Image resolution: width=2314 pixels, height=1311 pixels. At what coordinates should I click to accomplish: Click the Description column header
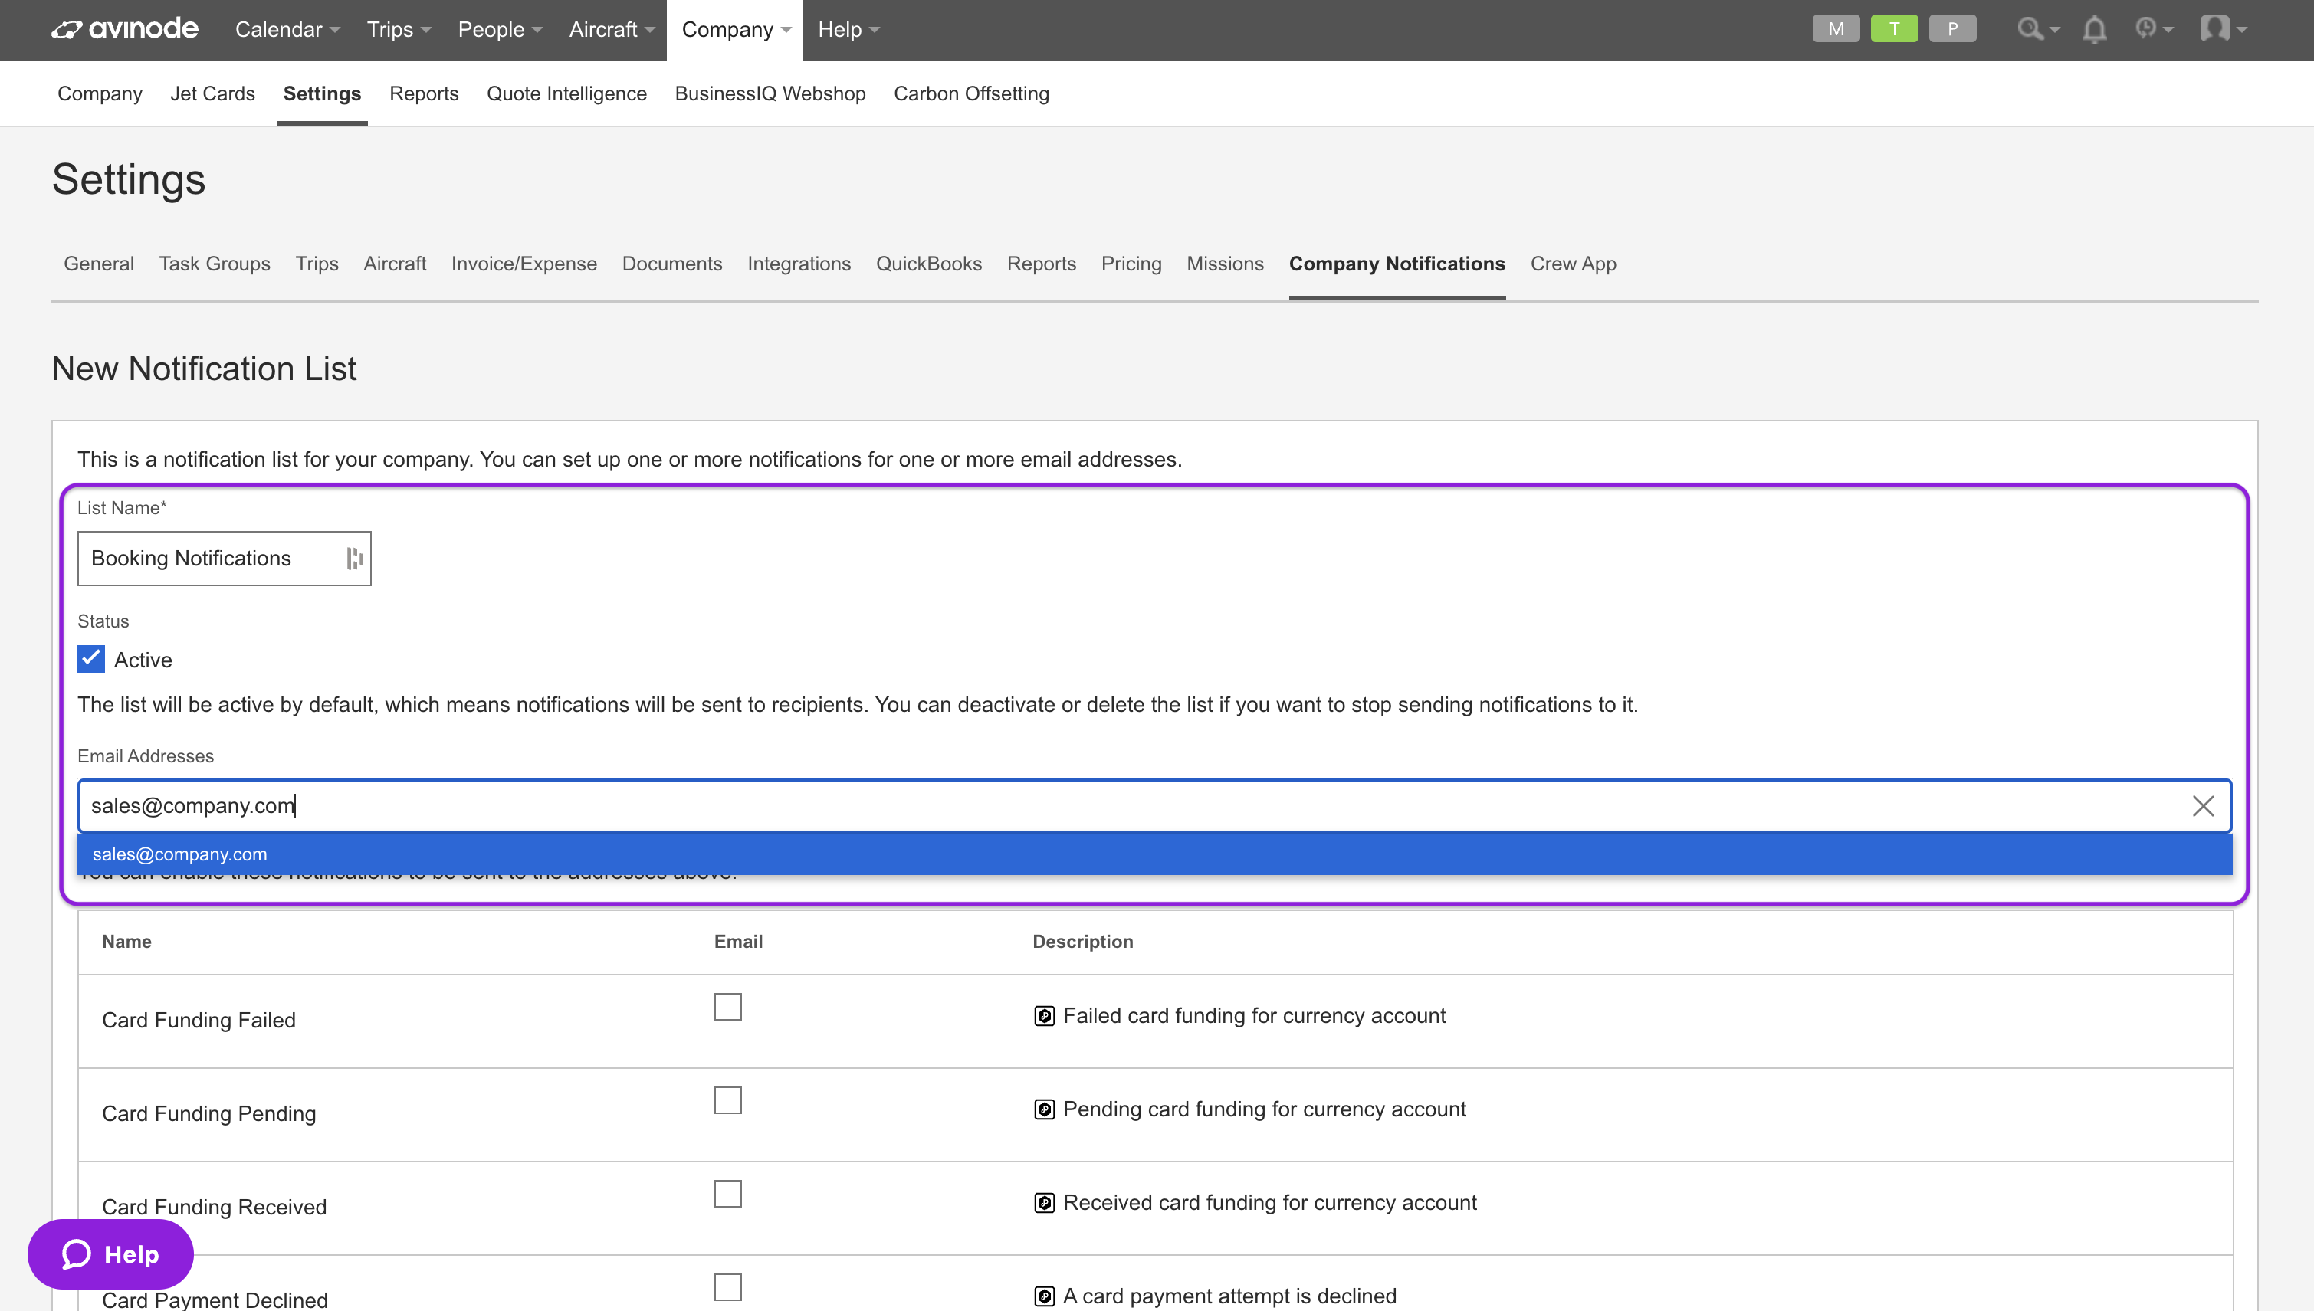click(1083, 942)
